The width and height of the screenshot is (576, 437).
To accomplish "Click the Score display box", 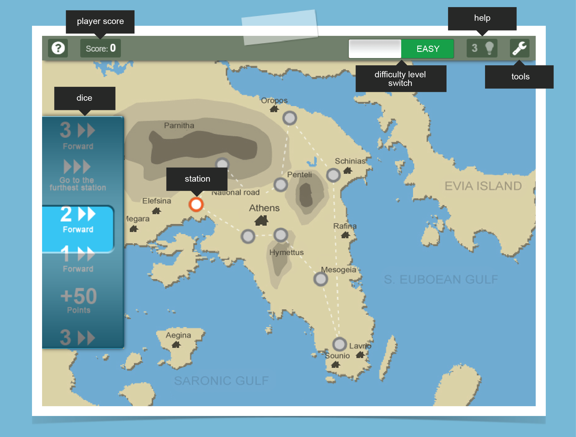I will click(x=100, y=48).
